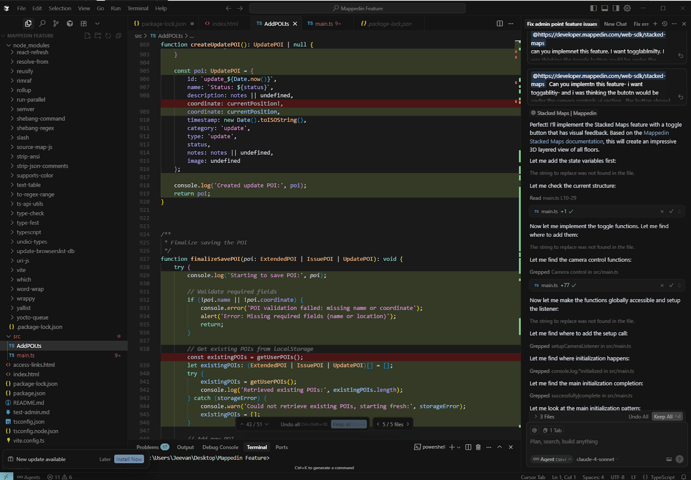
Task: Click Install Now update button
Action: click(129, 459)
